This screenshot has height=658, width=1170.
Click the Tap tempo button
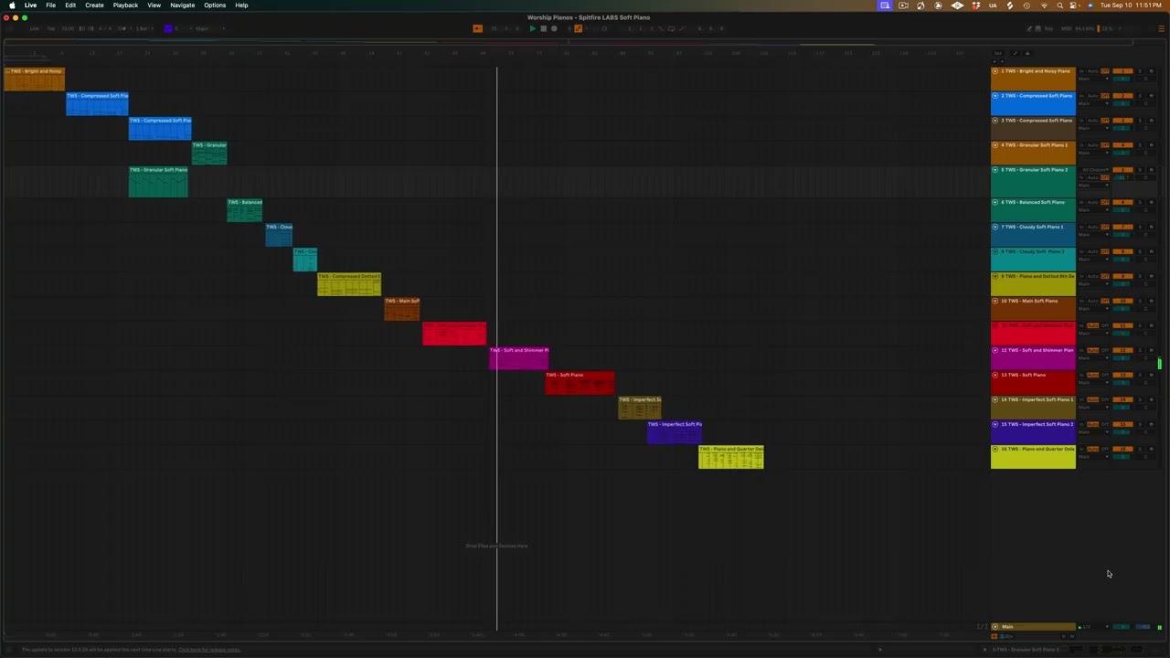coord(50,28)
